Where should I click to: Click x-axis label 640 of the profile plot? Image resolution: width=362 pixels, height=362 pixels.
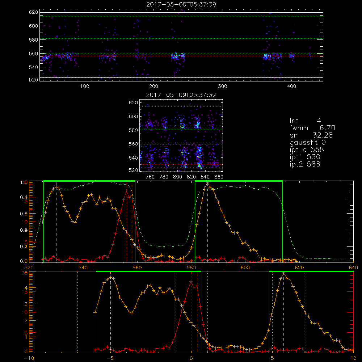point(353,268)
